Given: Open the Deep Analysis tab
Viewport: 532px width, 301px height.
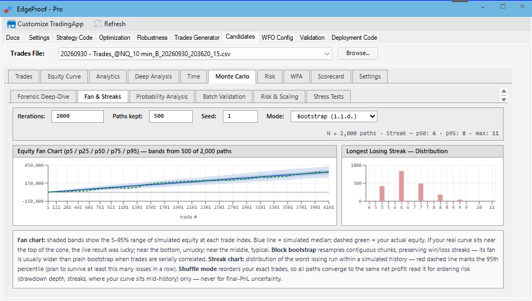Looking at the screenshot, I should point(153,76).
